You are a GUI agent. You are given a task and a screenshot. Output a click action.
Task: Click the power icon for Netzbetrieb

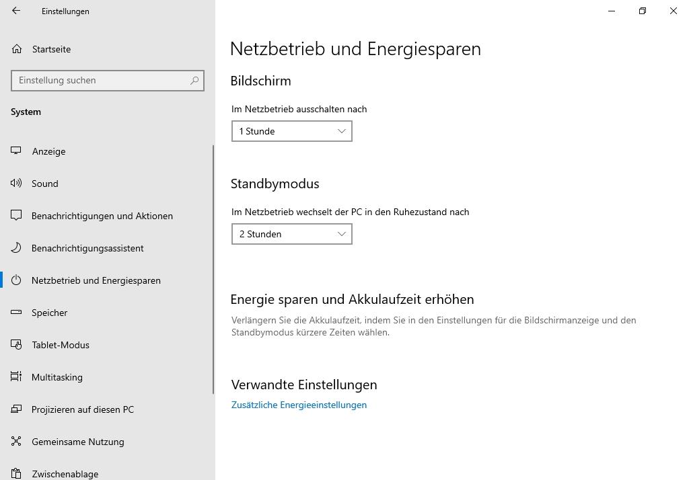[16, 280]
